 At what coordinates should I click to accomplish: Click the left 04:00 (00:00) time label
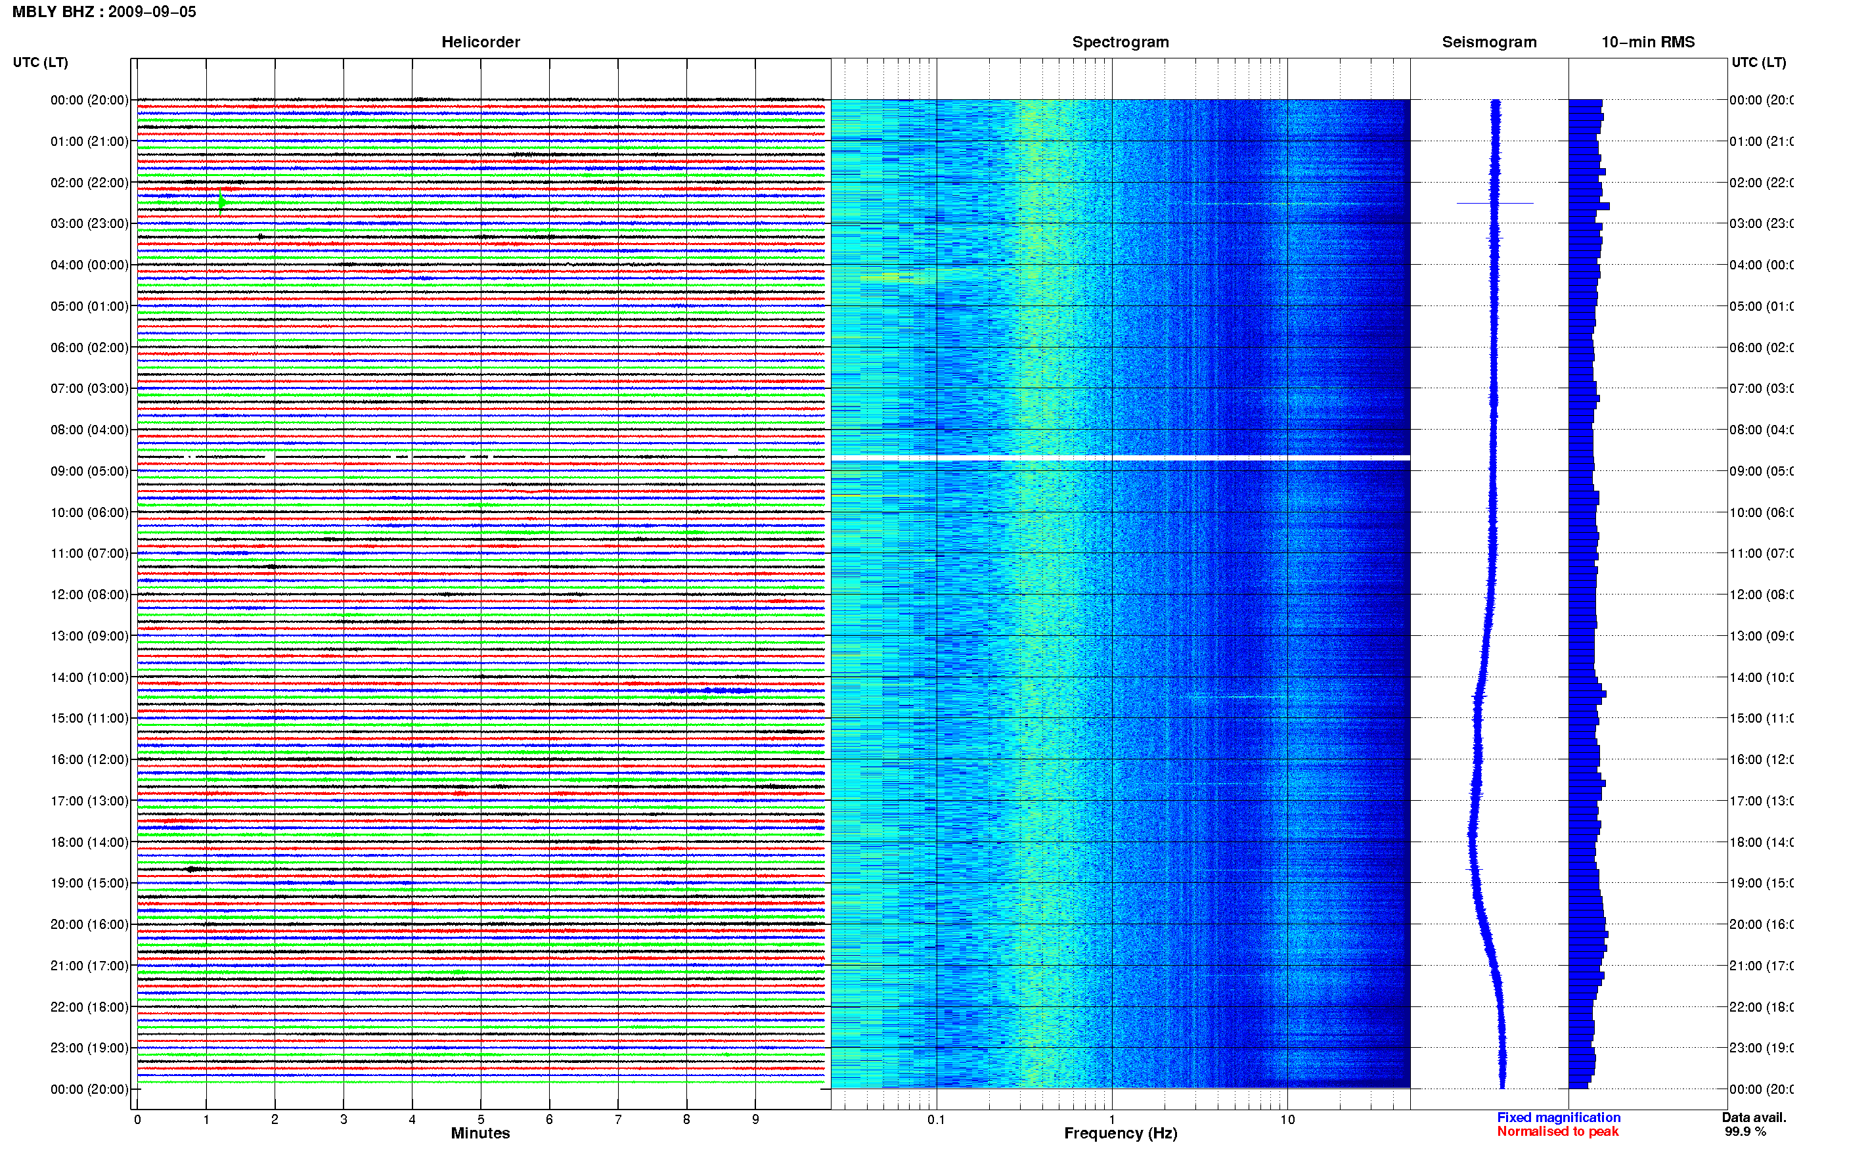[x=89, y=265]
